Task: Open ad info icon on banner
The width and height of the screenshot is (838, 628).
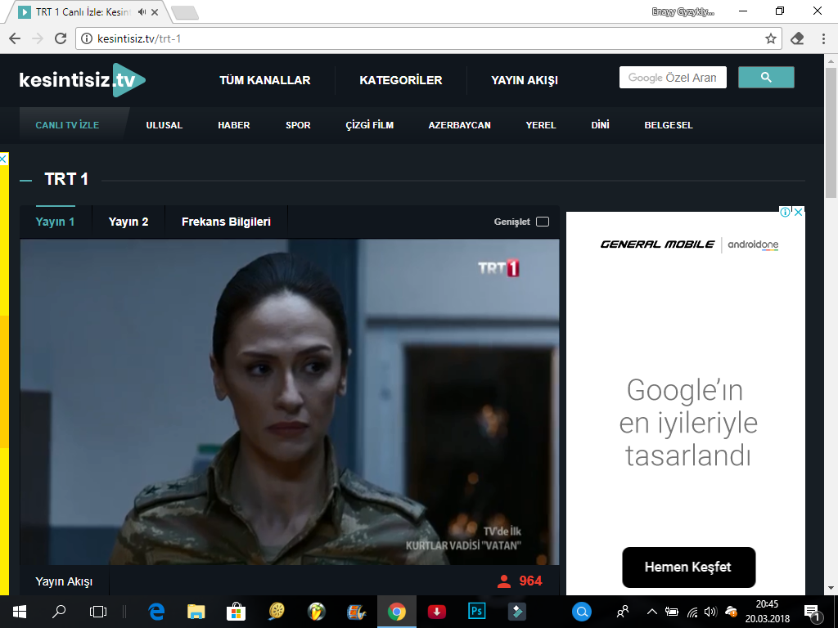Action: (x=785, y=212)
